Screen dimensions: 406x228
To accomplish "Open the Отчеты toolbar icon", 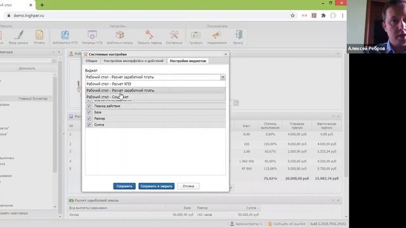I will point(39,35).
